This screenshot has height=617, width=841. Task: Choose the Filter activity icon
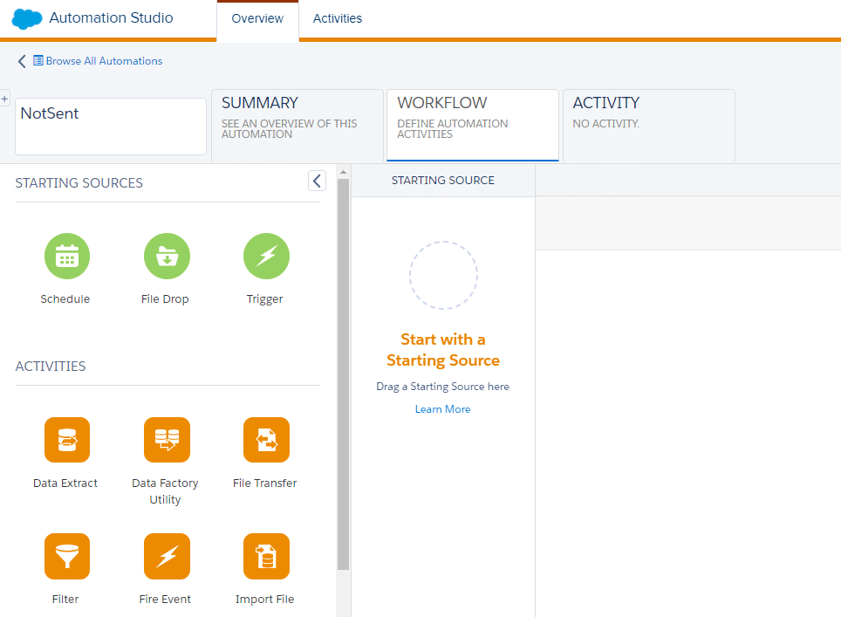click(67, 556)
